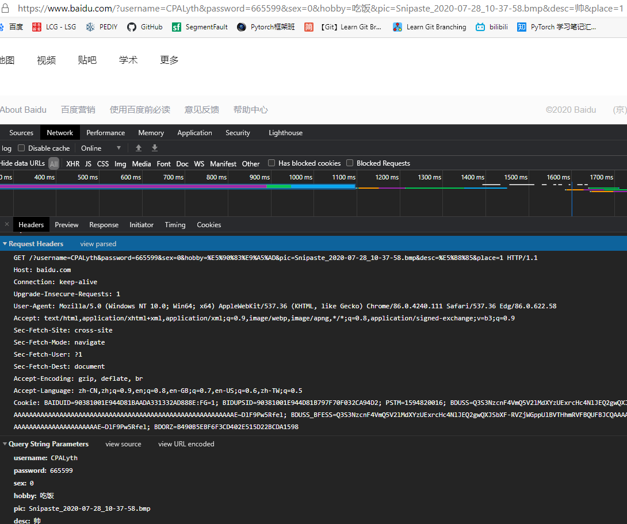Open the Initiator detail tab

coord(142,225)
